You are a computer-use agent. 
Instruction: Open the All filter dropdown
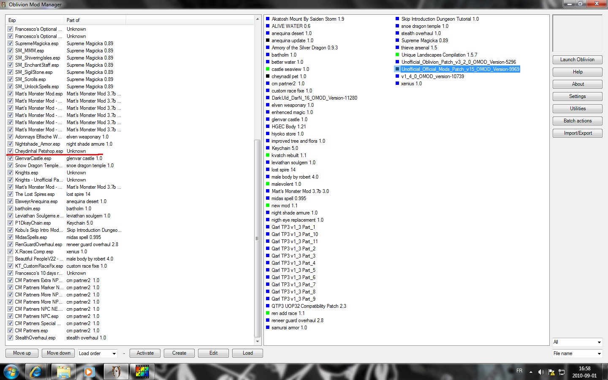[x=577, y=342]
